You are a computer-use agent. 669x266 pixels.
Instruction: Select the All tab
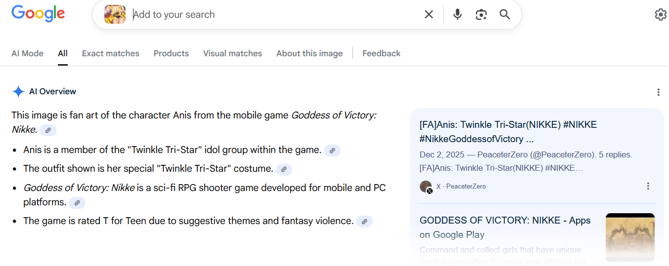63,53
